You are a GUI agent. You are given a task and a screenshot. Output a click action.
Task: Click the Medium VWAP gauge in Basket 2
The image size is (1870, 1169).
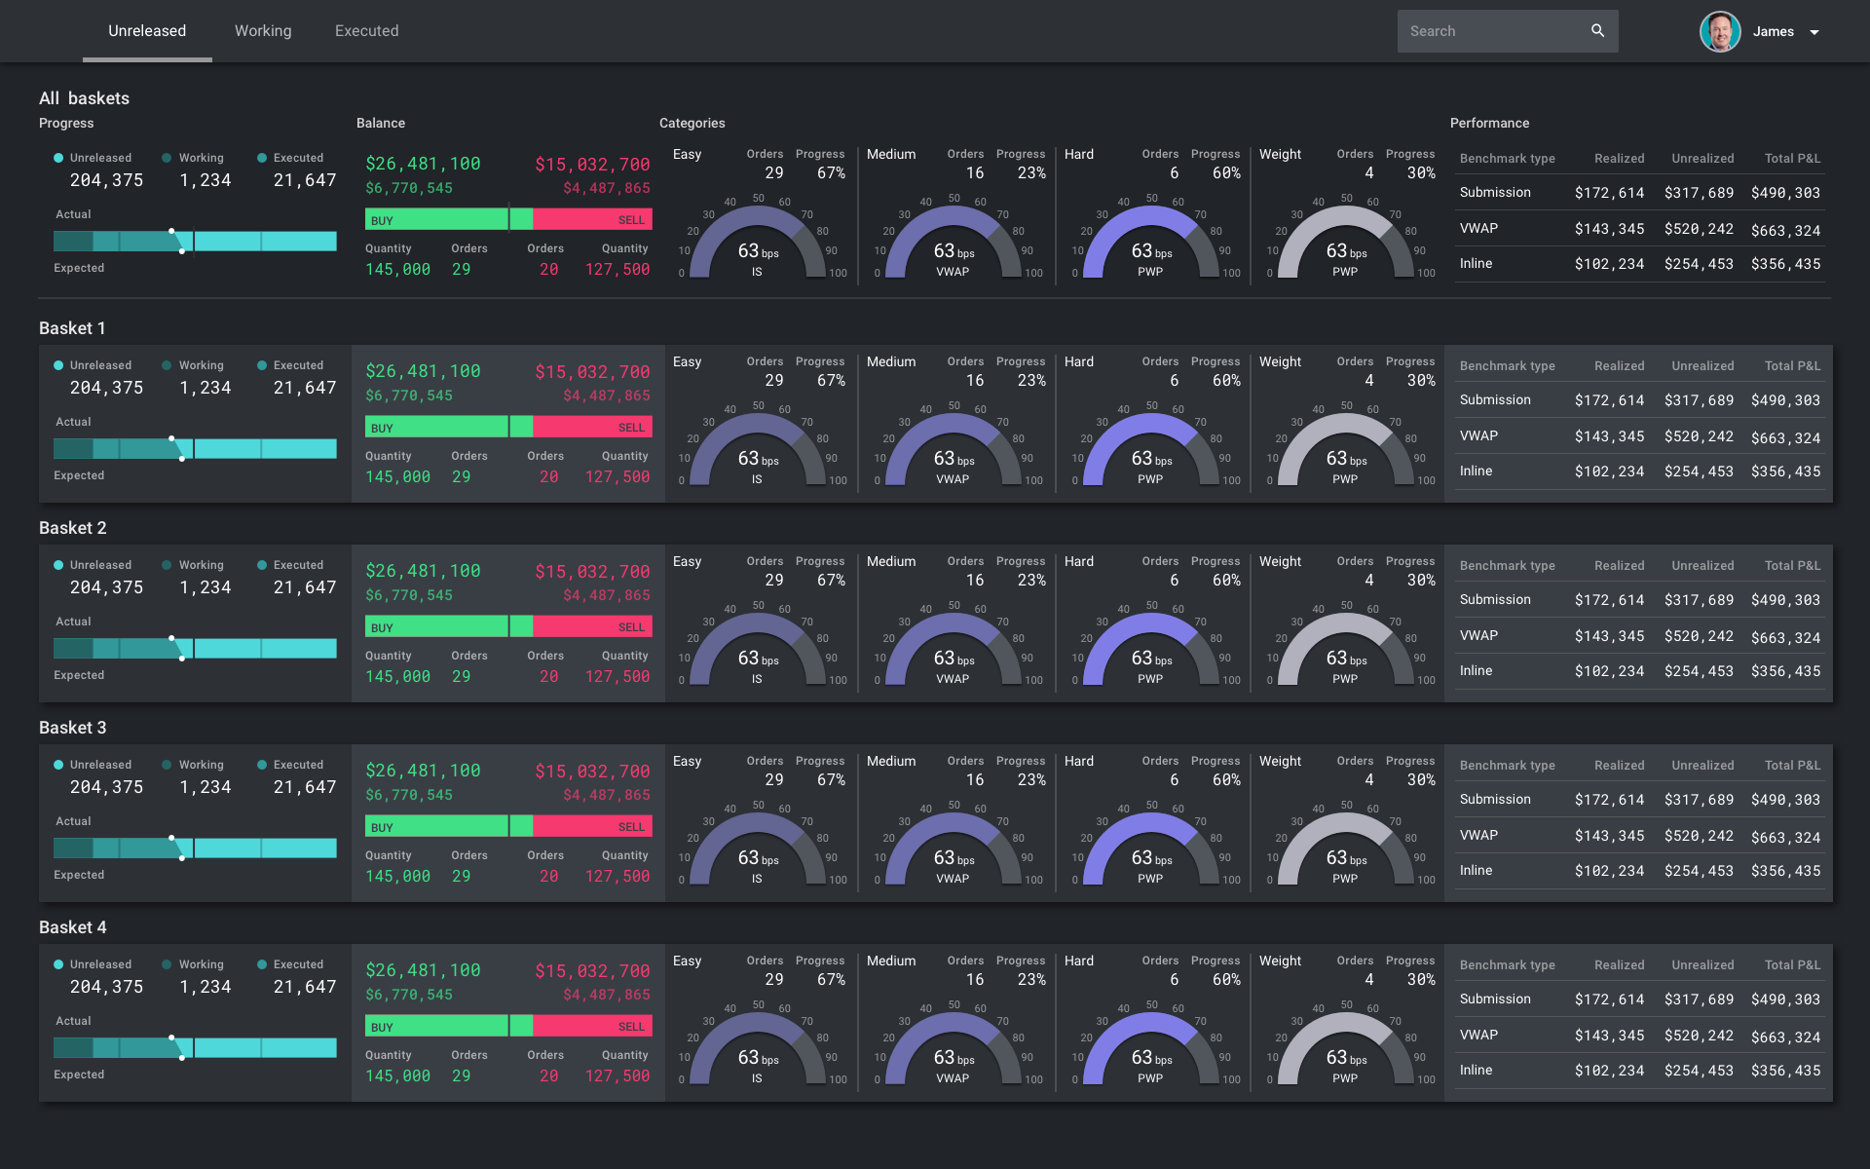954,653
